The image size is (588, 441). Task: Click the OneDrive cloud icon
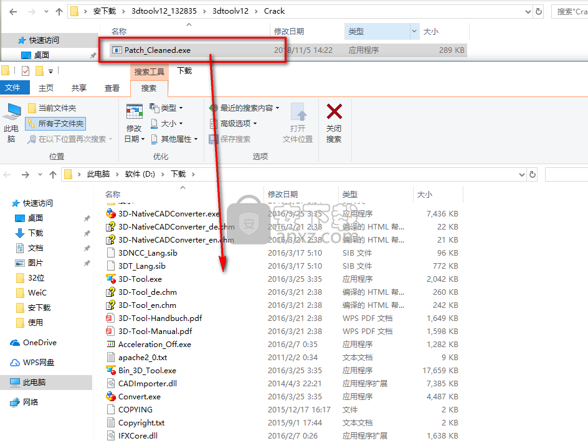(x=15, y=343)
